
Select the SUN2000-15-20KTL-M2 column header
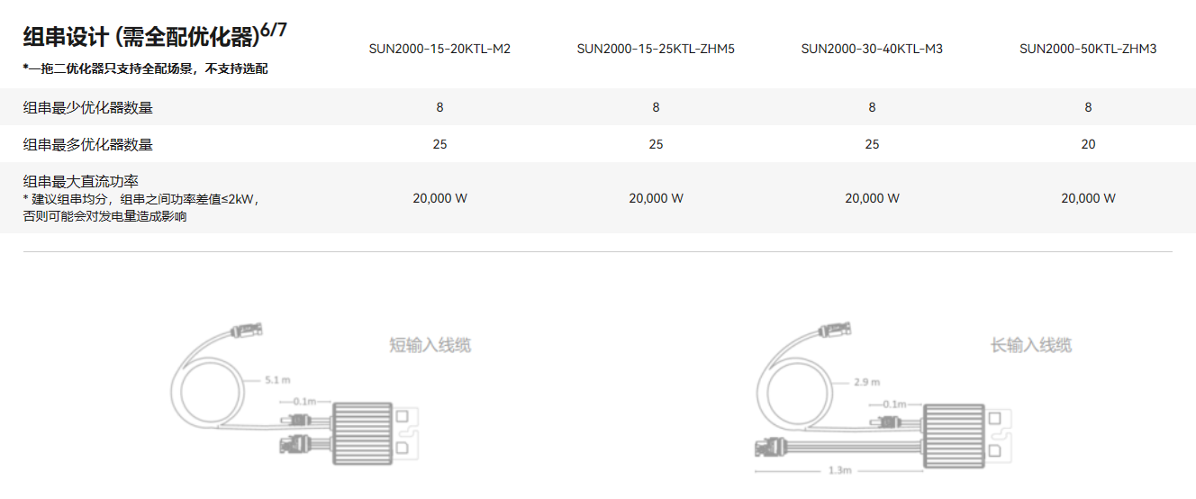[x=439, y=49]
